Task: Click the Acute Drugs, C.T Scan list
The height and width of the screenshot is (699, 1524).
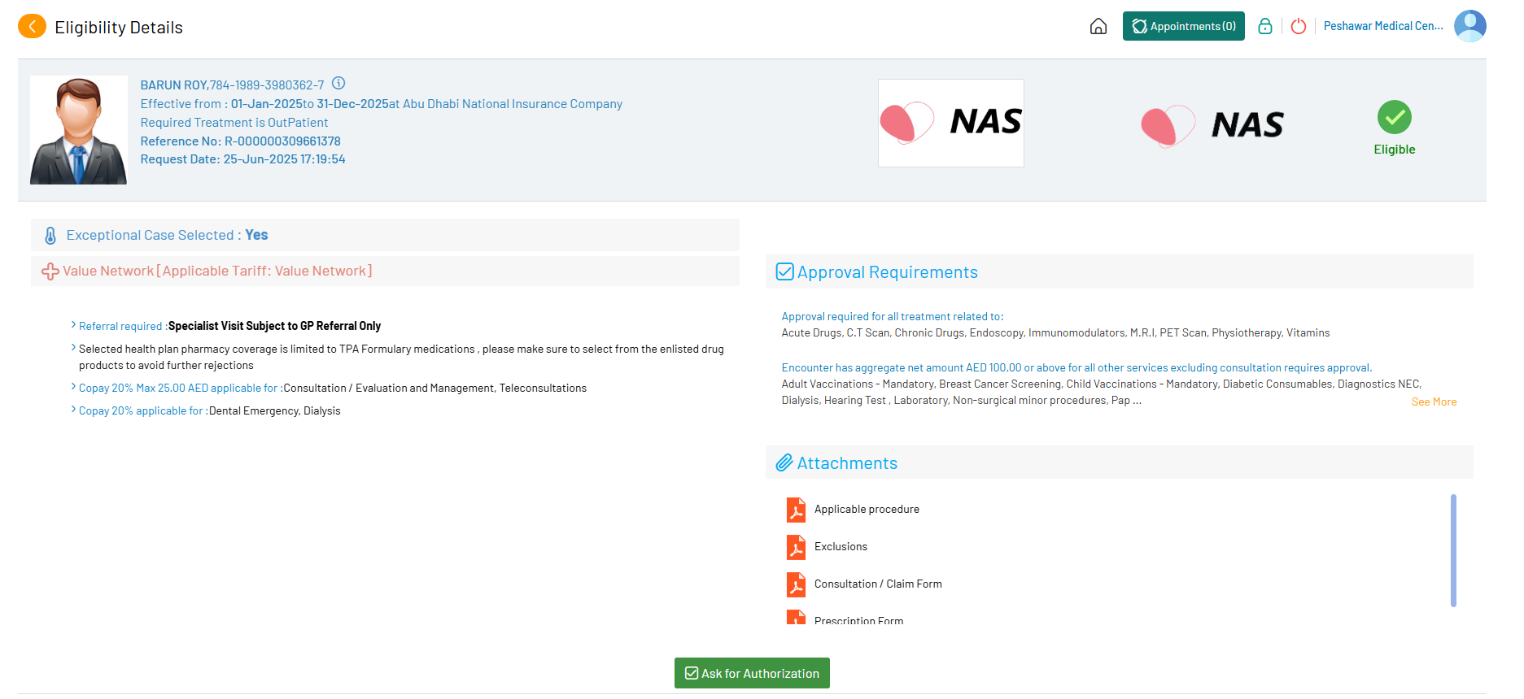Action: (x=1055, y=333)
